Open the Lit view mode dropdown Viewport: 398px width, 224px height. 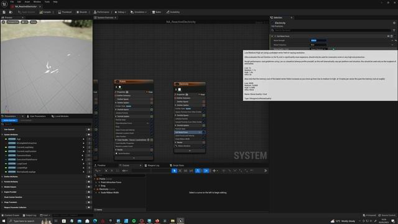[x=25, y=22]
